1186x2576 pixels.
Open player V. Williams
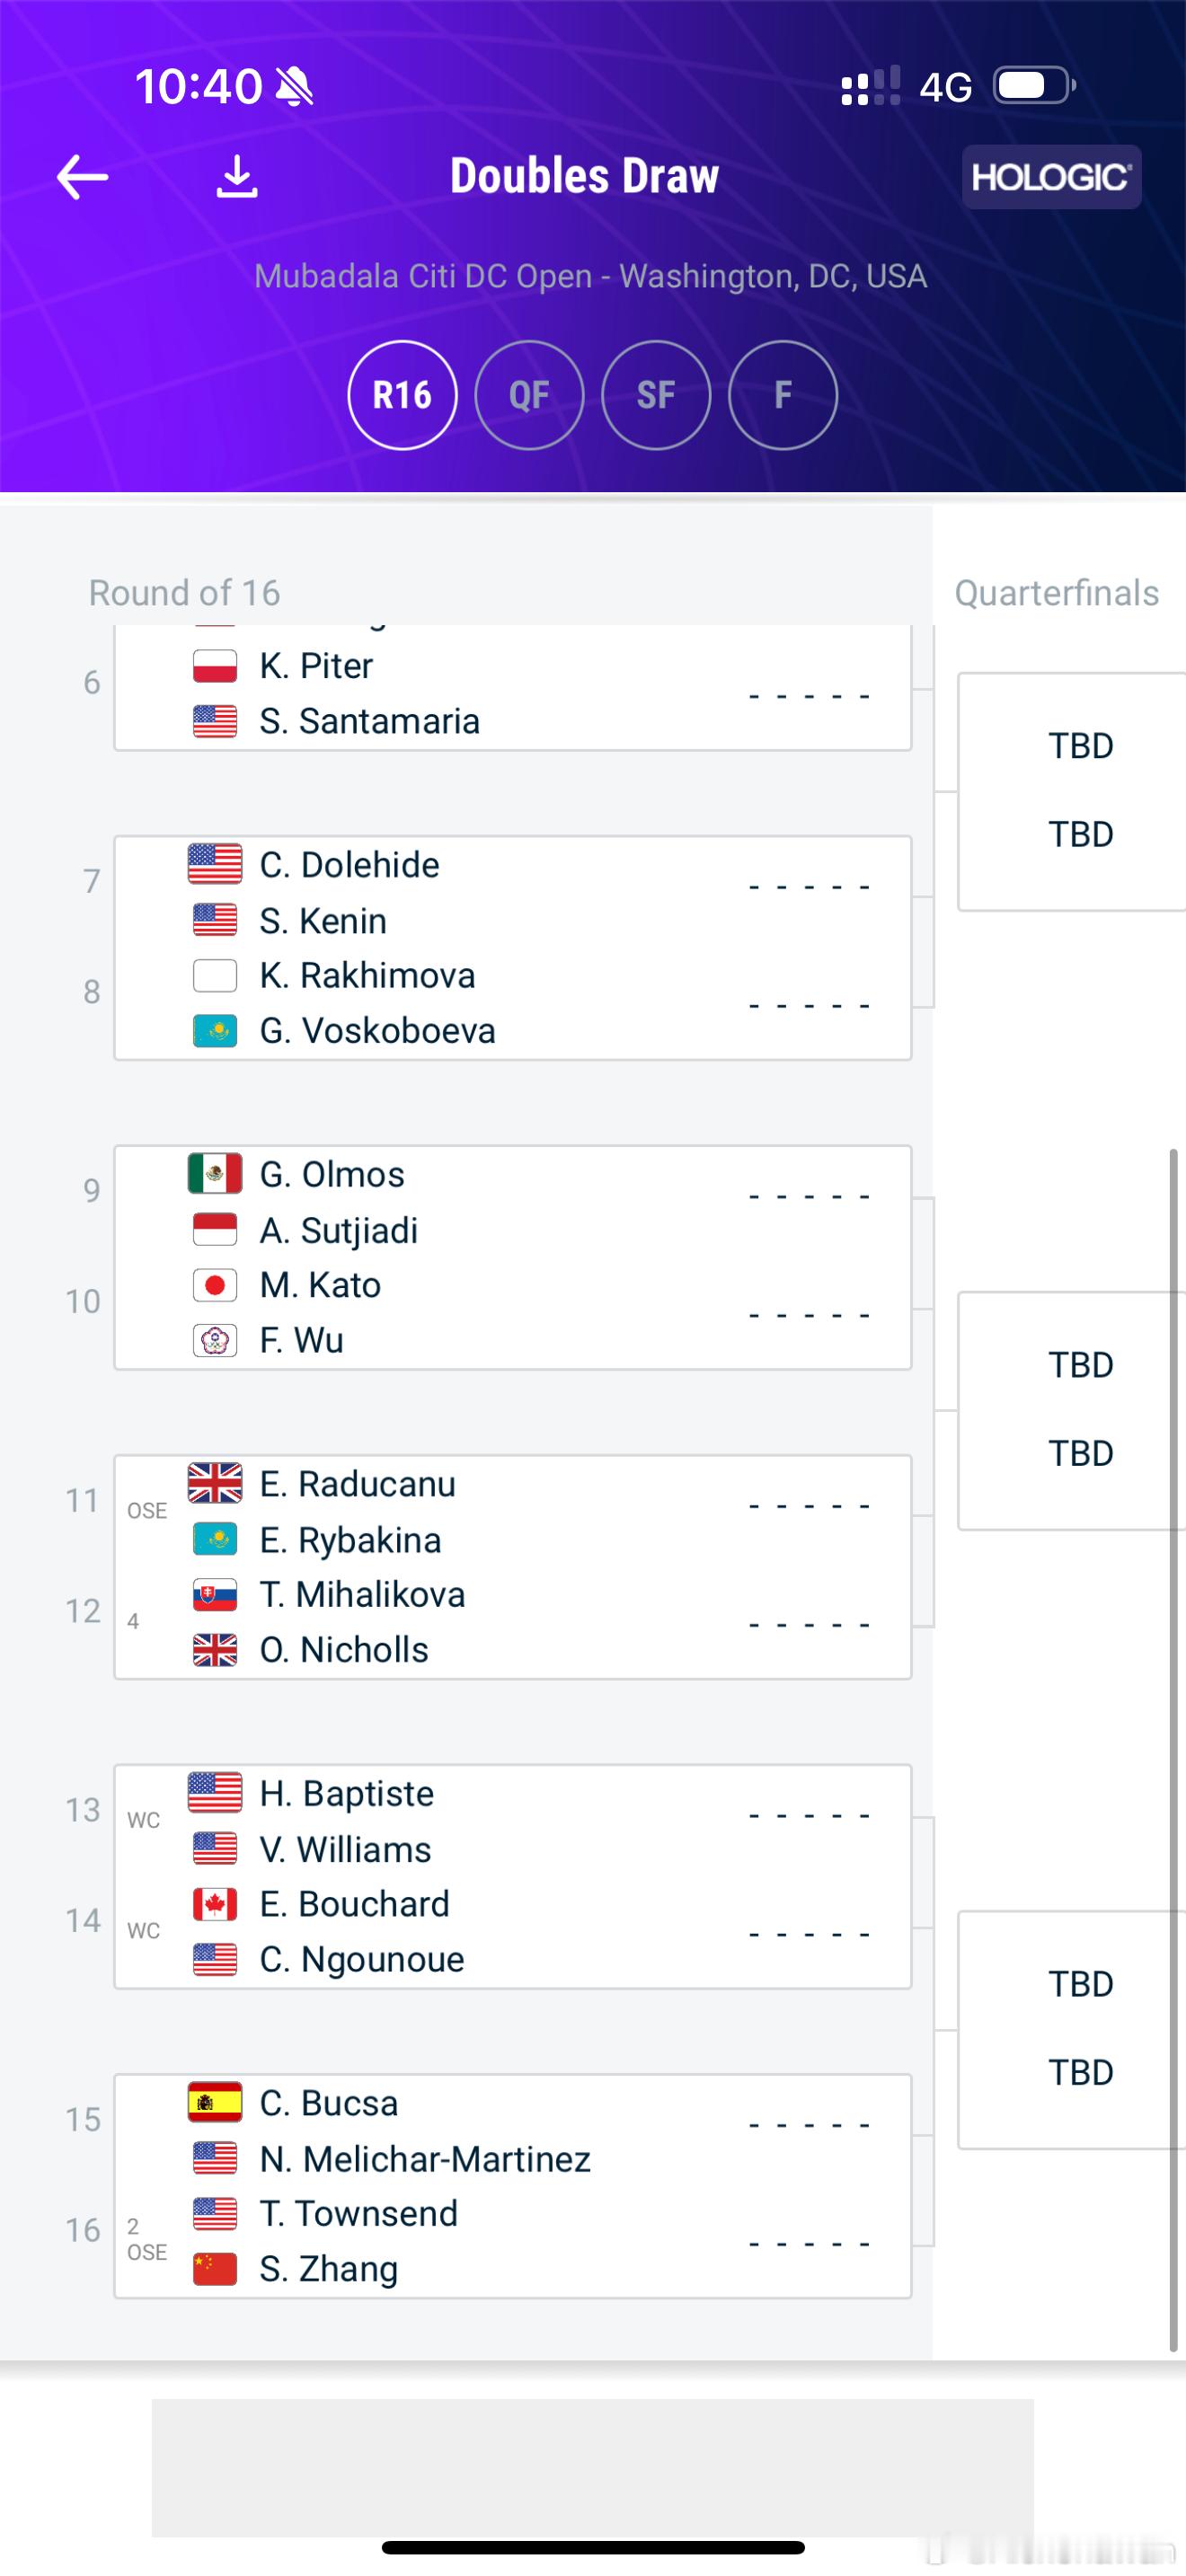[x=345, y=1850]
